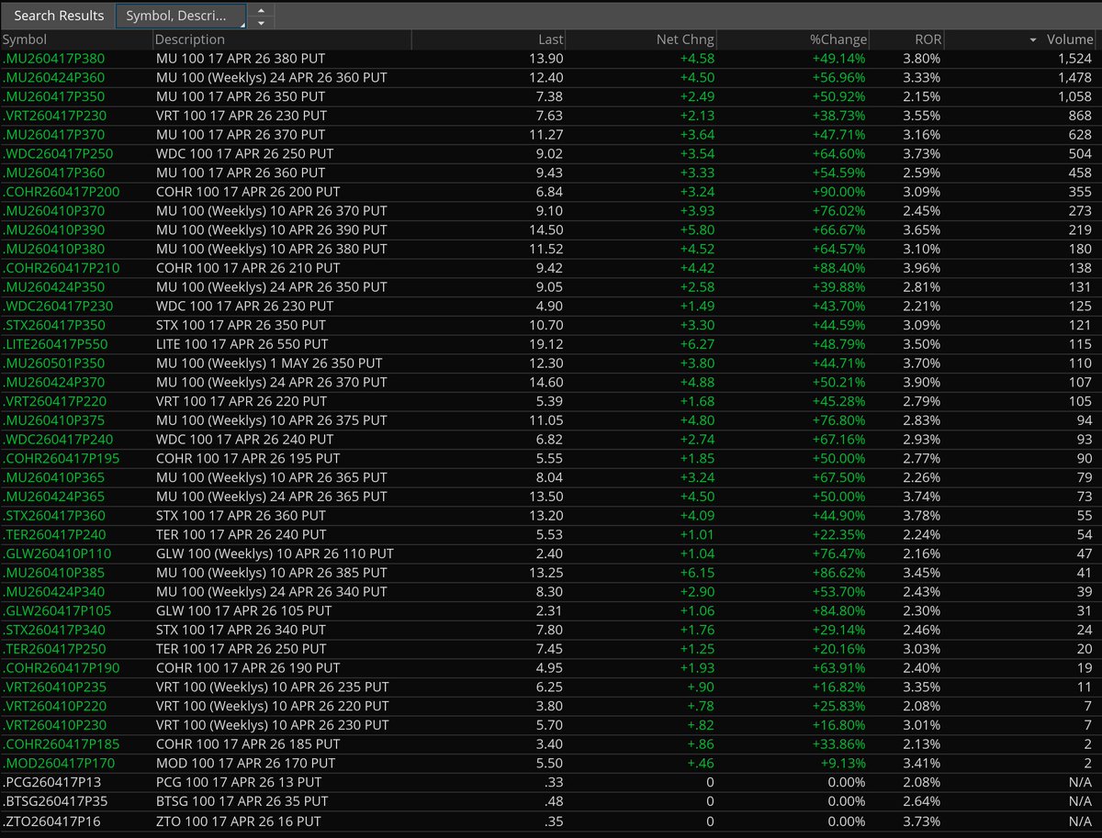Sort by the Symbol column header

coord(76,39)
